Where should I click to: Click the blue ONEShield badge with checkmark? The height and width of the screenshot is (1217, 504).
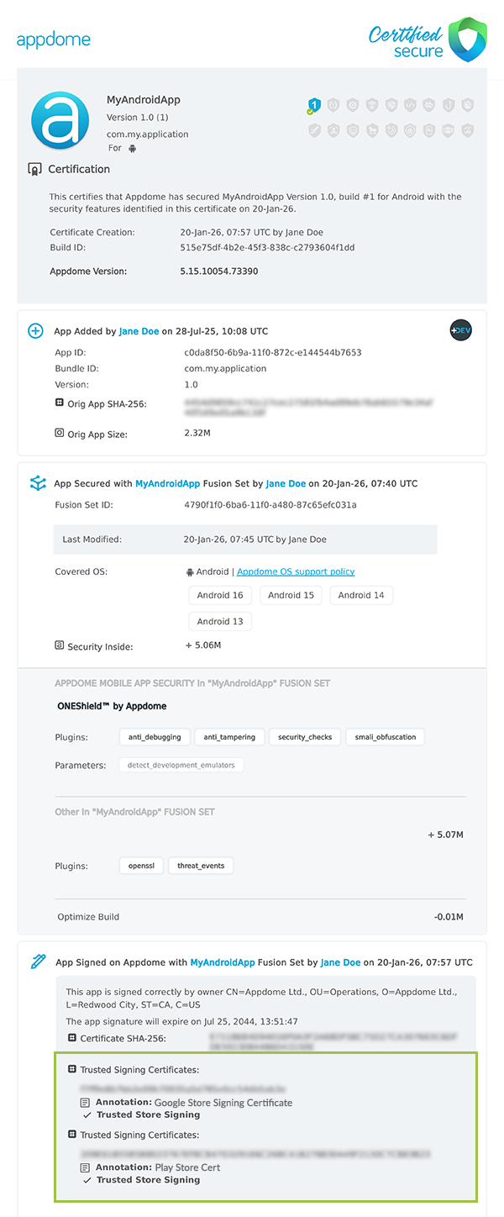pyautogui.click(x=313, y=106)
